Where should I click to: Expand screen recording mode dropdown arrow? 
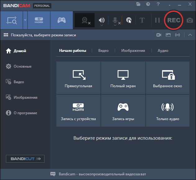point(25,20)
